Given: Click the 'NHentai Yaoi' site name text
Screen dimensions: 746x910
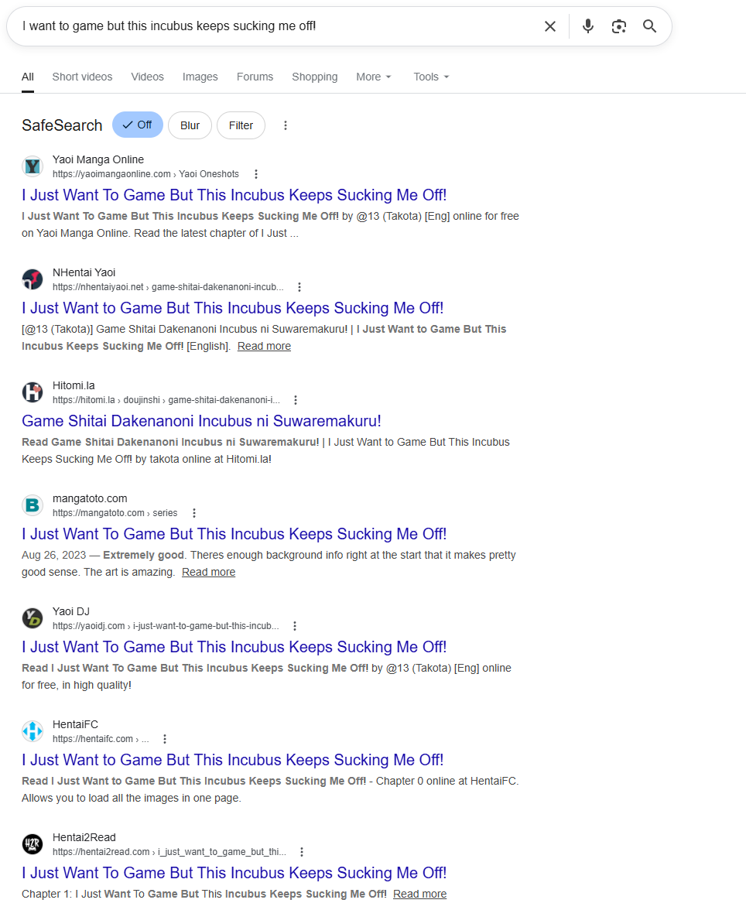Looking at the screenshot, I should tap(84, 272).
